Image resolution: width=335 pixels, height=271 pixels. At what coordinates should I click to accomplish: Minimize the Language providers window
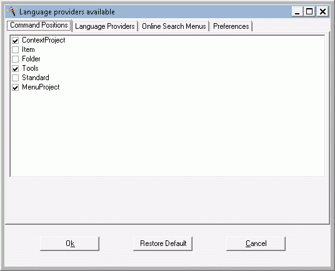pyautogui.click(x=297, y=11)
